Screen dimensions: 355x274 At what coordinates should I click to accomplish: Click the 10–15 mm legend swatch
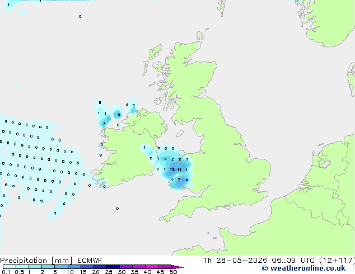coord(74,267)
